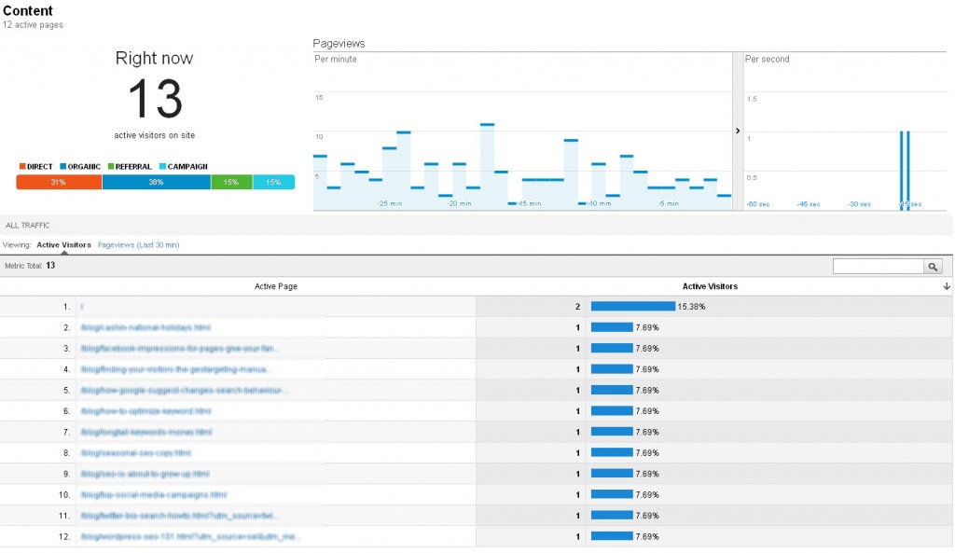Switch to Pageviews (Last 30 min) view
955x553 pixels.
pyautogui.click(x=138, y=244)
